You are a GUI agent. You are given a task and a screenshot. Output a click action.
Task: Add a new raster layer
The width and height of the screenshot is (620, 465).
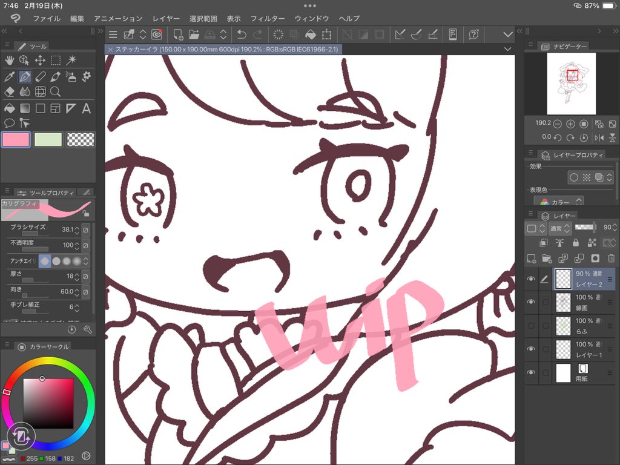point(532,259)
